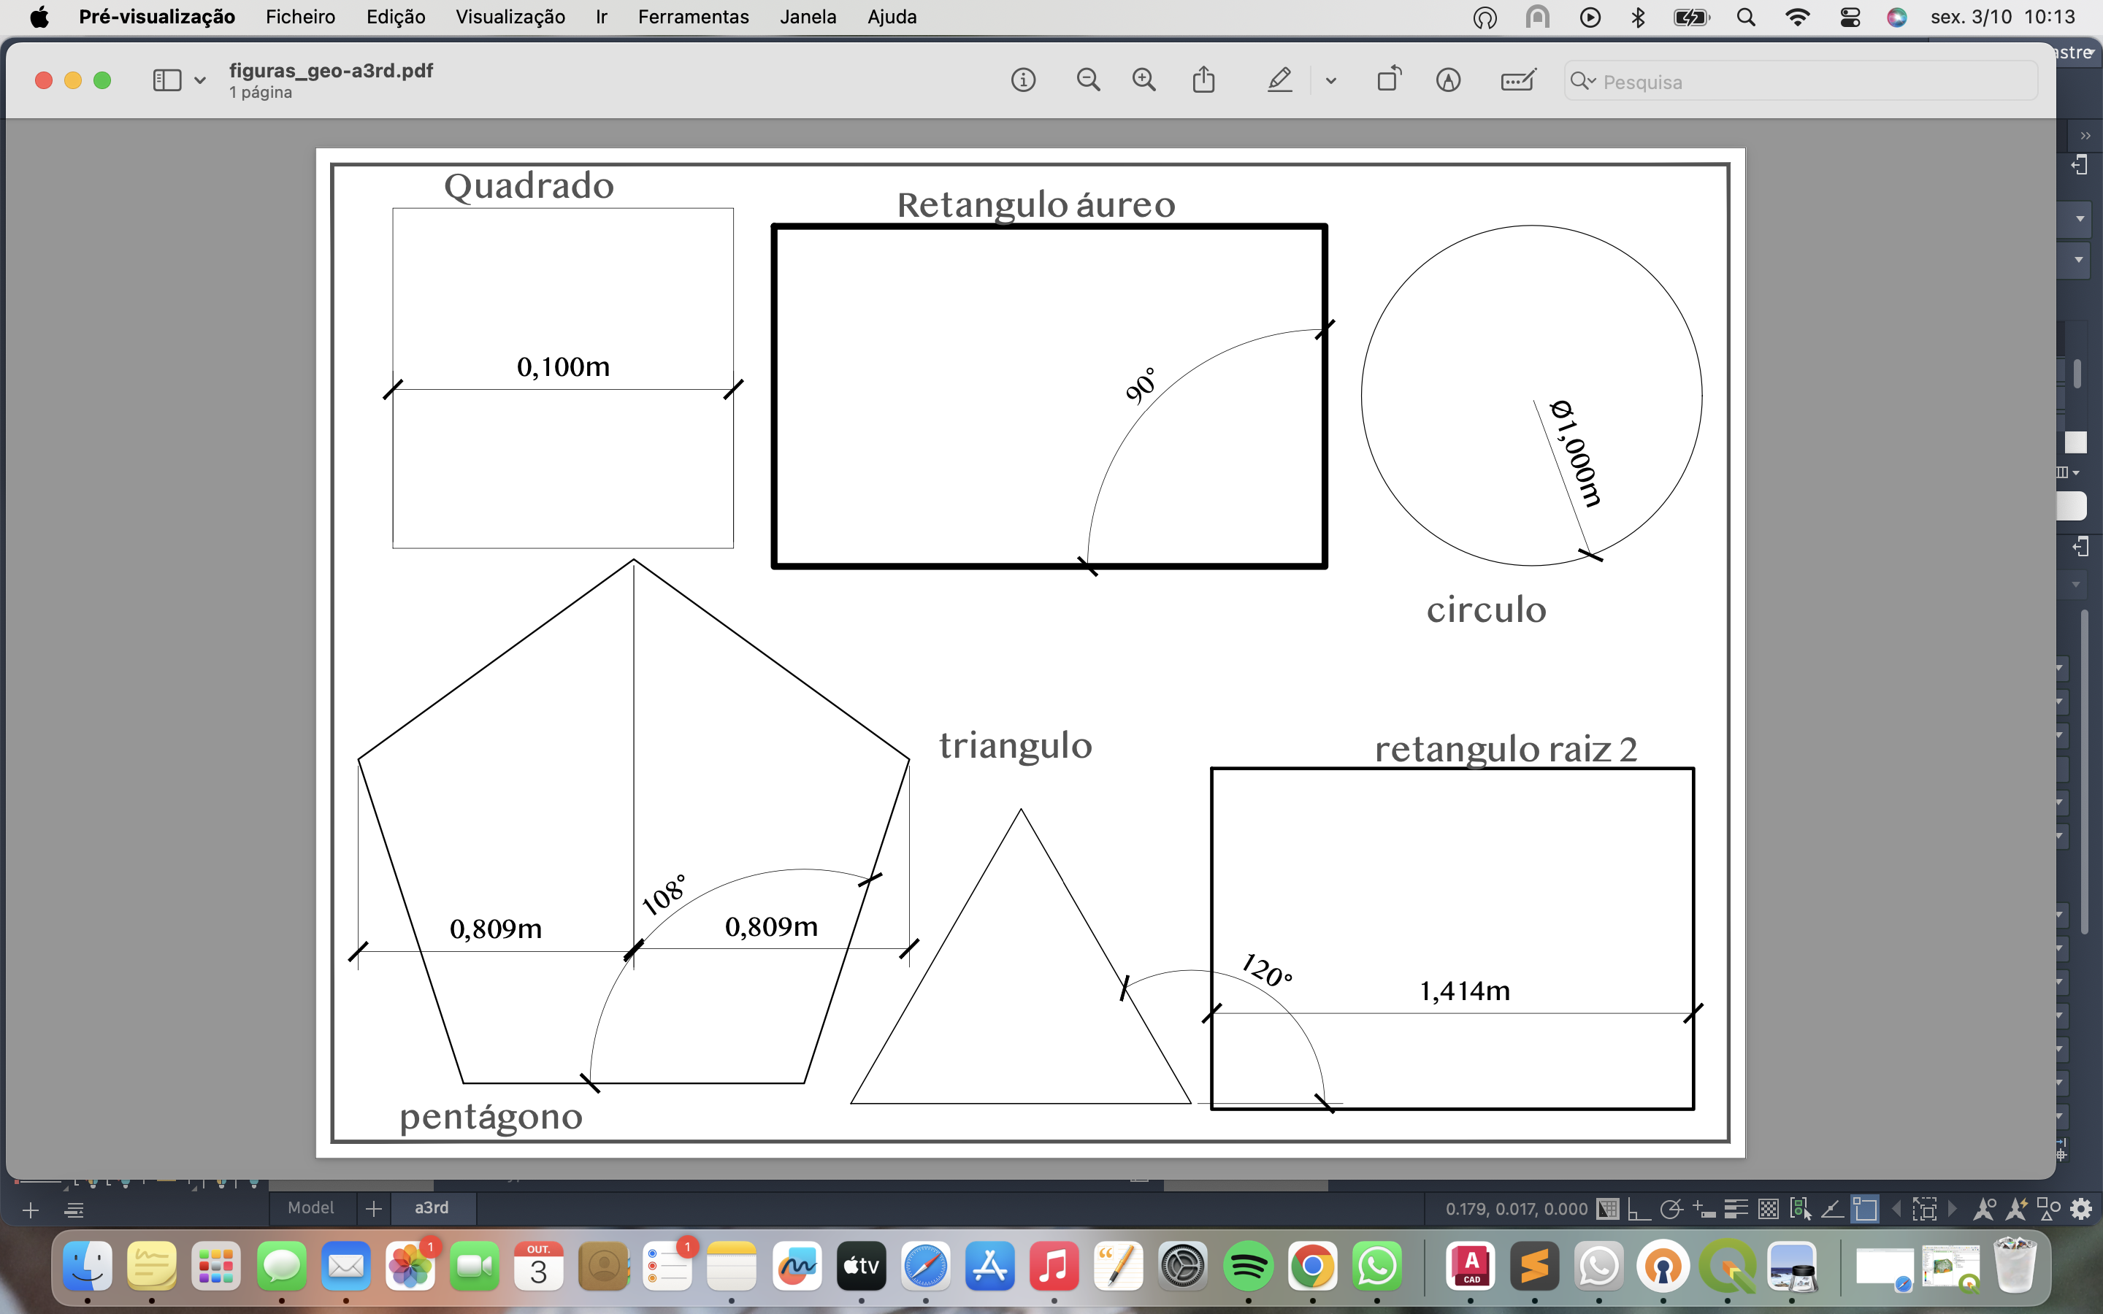The width and height of the screenshot is (2103, 1314).
Task: Open highlight color dropdown arrow
Action: 1330,81
